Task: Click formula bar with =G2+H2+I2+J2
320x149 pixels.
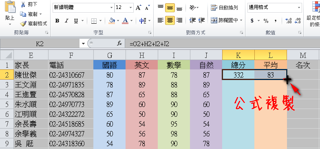Action: coord(223,44)
